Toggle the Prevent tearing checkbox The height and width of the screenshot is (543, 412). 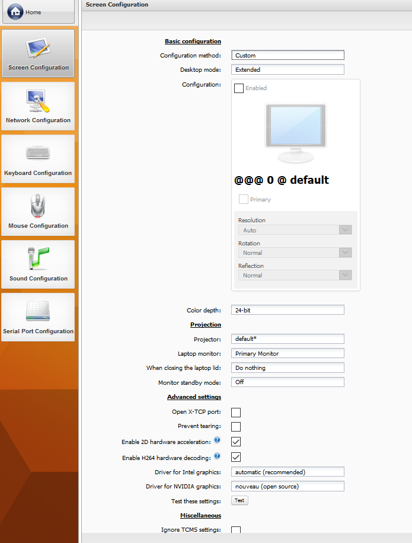(236, 427)
